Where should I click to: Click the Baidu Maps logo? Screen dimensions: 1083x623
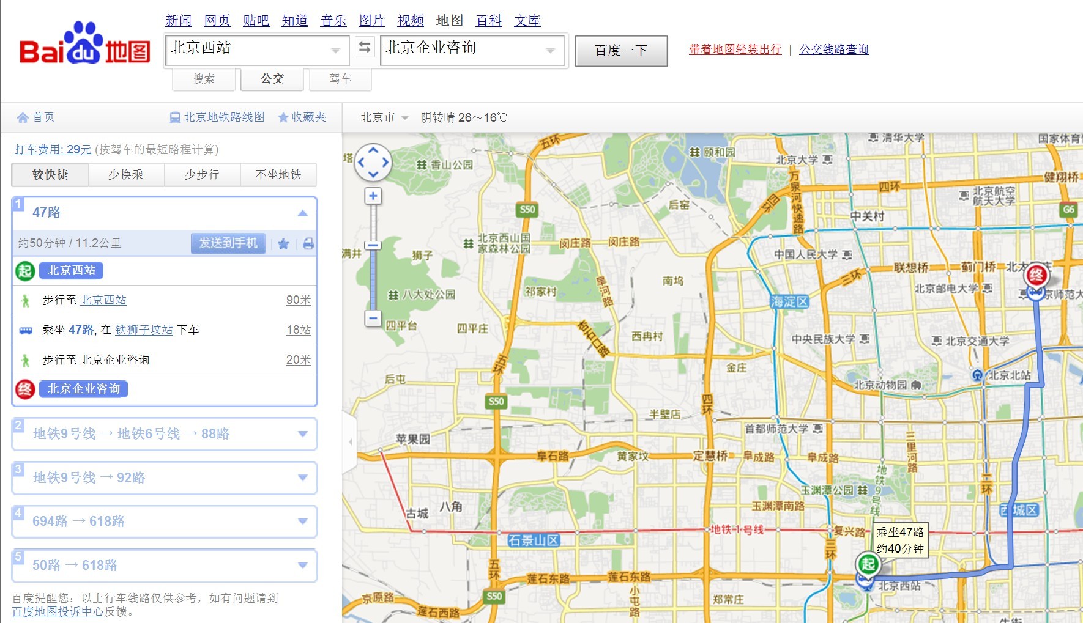pos(85,43)
